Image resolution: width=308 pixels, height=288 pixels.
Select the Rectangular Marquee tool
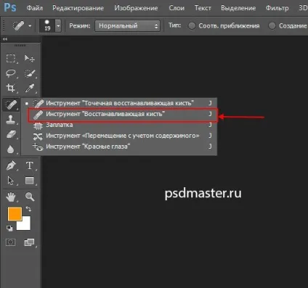coord(11,58)
